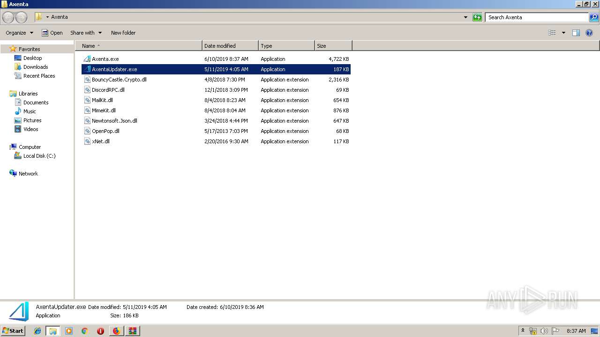Select Pictures library
Image resolution: width=600 pixels, height=337 pixels.
coord(32,120)
